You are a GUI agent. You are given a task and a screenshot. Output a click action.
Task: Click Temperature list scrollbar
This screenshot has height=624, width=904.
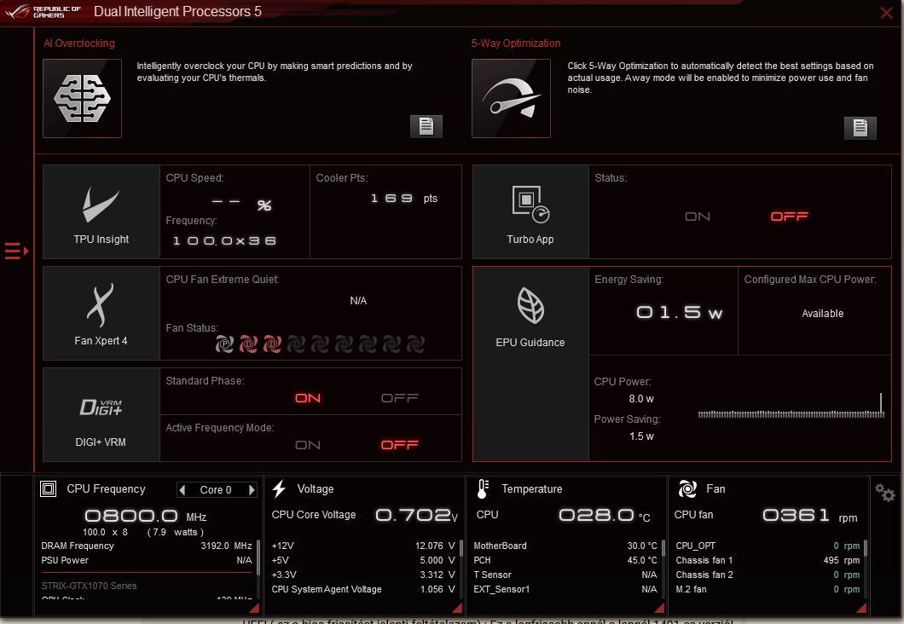point(663,548)
